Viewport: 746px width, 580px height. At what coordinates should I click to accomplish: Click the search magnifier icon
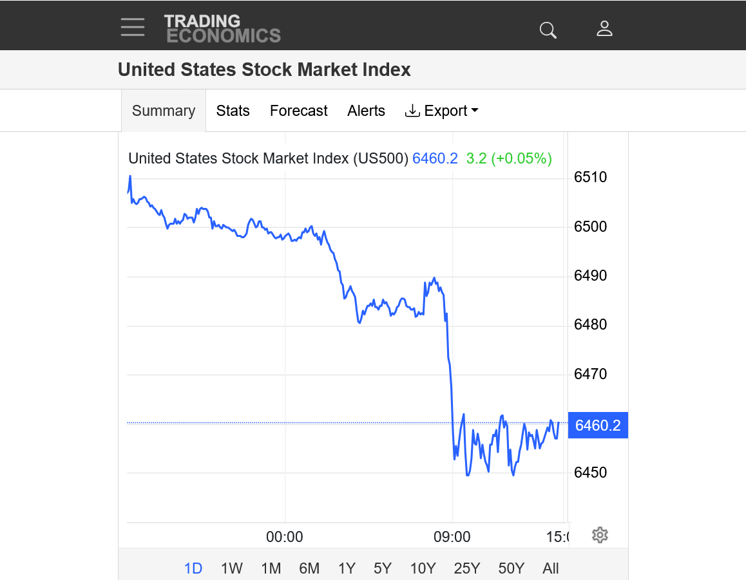(x=548, y=30)
